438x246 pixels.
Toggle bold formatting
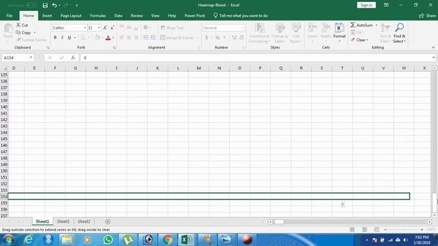tap(55, 38)
